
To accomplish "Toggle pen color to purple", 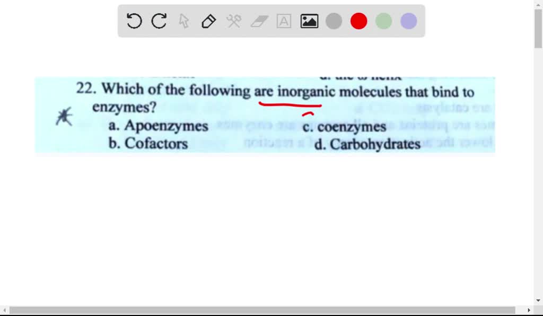I will (x=408, y=21).
